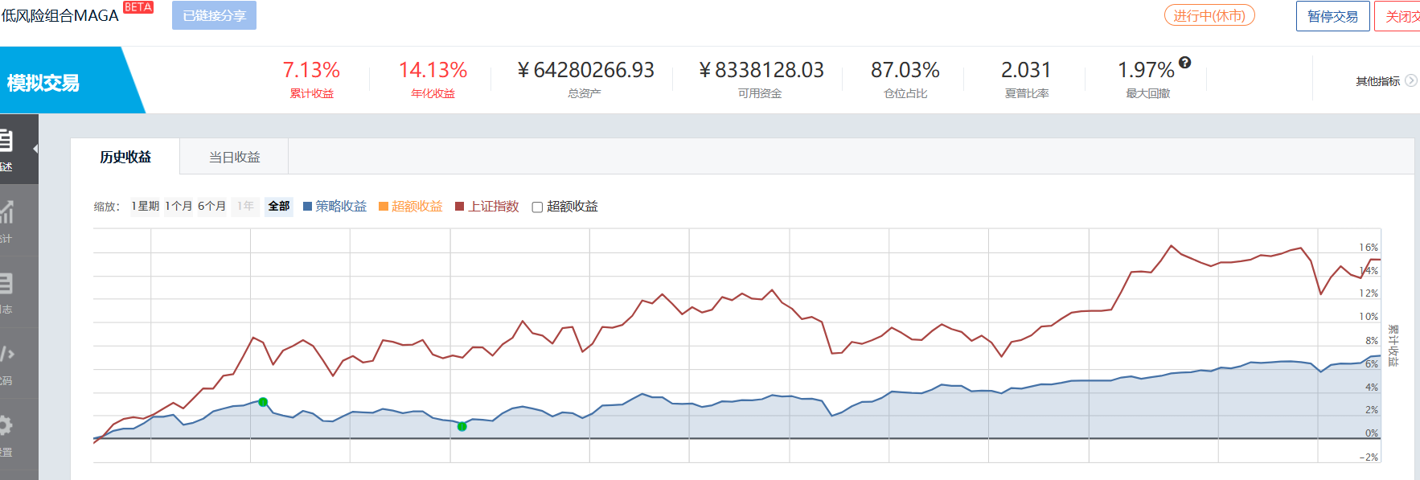Viewport: 1420px width, 480px height.
Task: Click the 已链接分享 button
Action: click(x=214, y=15)
